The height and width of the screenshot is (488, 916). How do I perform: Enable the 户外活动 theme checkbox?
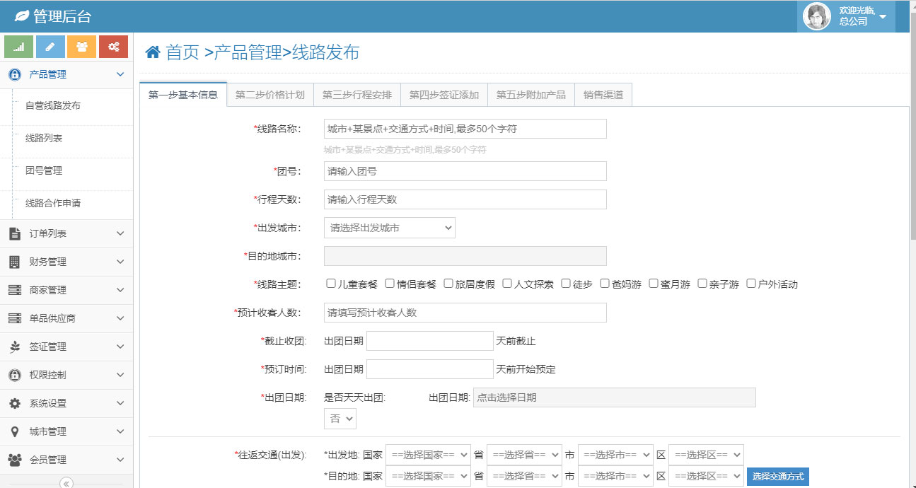(x=751, y=284)
